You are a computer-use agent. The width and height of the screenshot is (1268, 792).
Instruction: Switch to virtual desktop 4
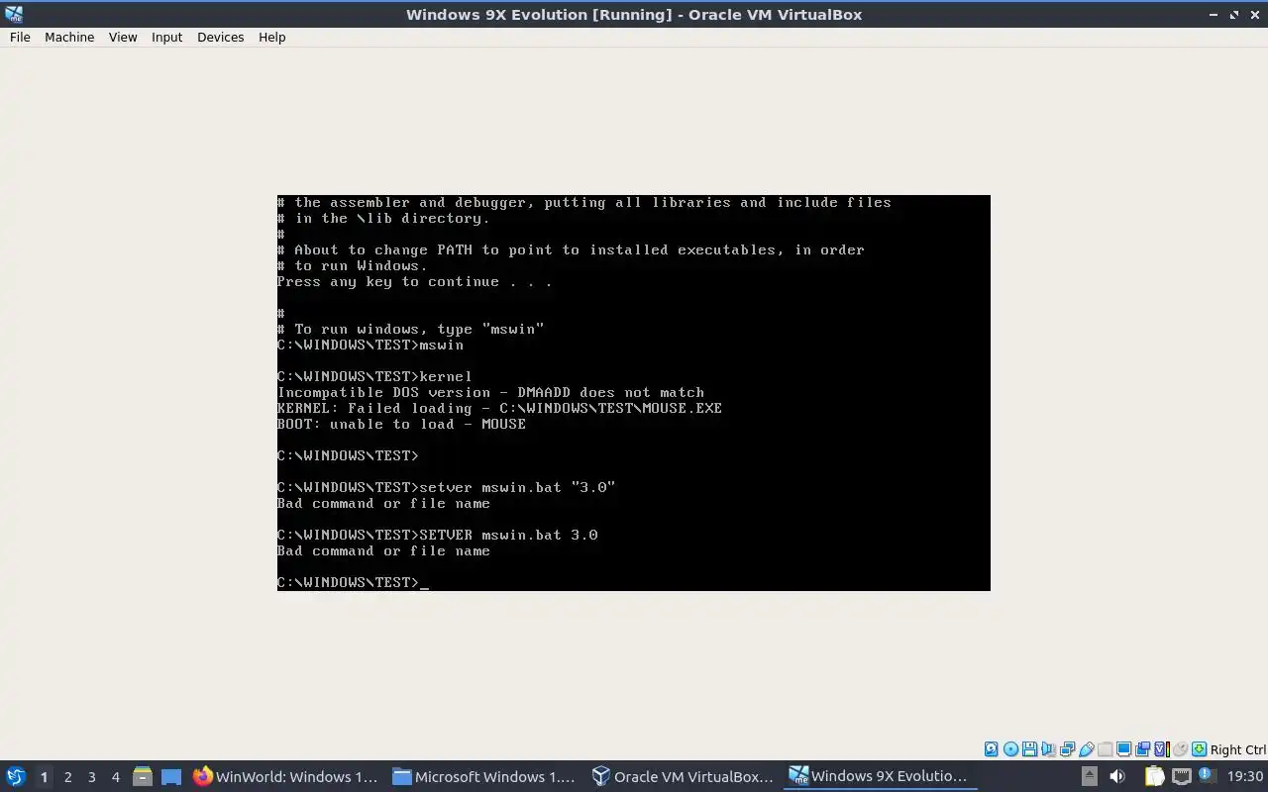point(115,776)
